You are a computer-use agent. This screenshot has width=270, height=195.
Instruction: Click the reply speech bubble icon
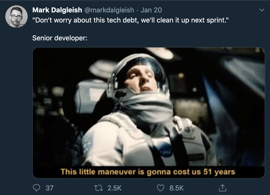coord(37,188)
